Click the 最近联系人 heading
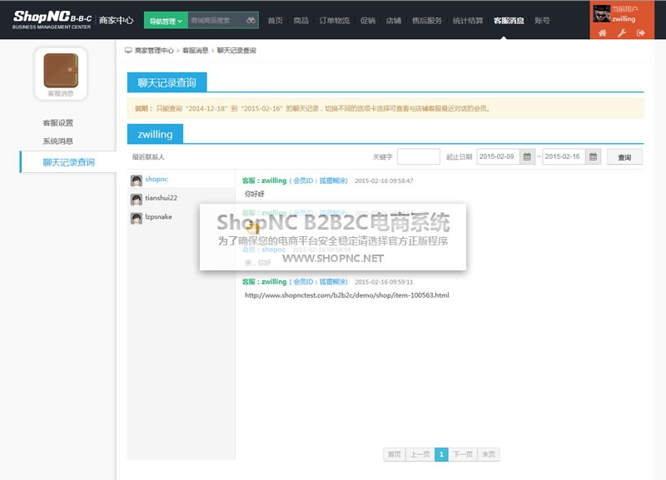Image resolution: width=666 pixels, height=480 pixels. pyautogui.click(x=148, y=157)
